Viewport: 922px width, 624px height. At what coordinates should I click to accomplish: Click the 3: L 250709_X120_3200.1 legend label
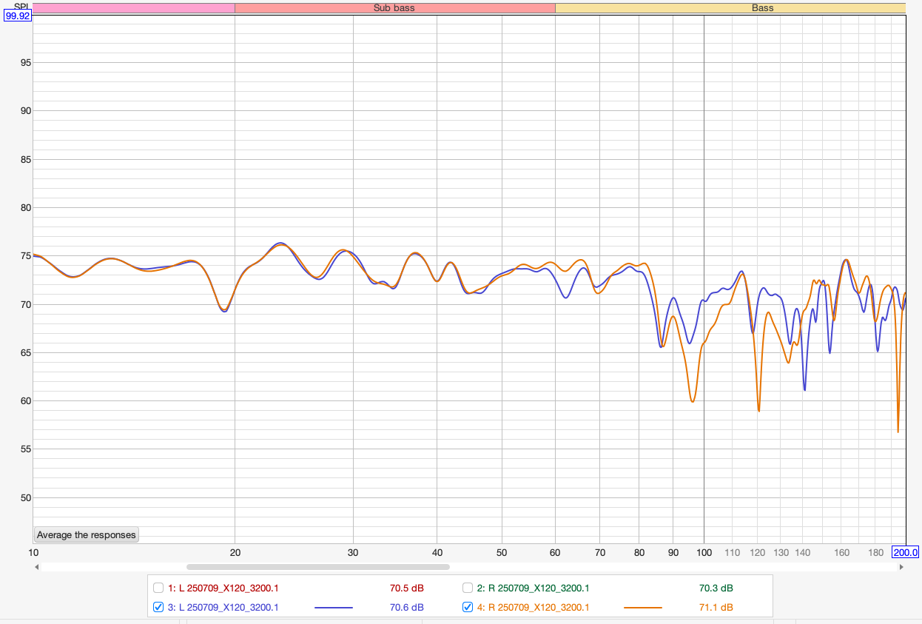[223, 608]
